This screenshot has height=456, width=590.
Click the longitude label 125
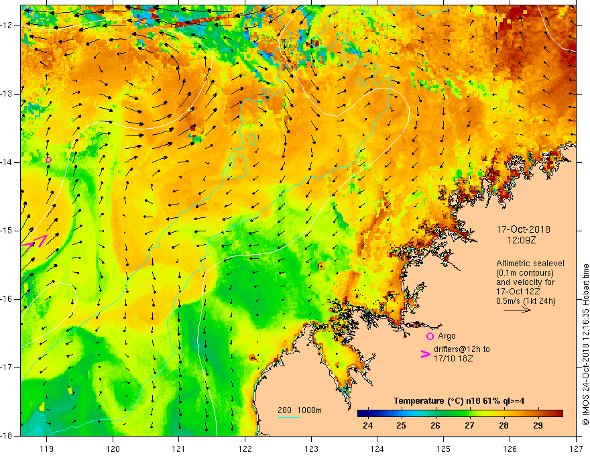pos(443,449)
